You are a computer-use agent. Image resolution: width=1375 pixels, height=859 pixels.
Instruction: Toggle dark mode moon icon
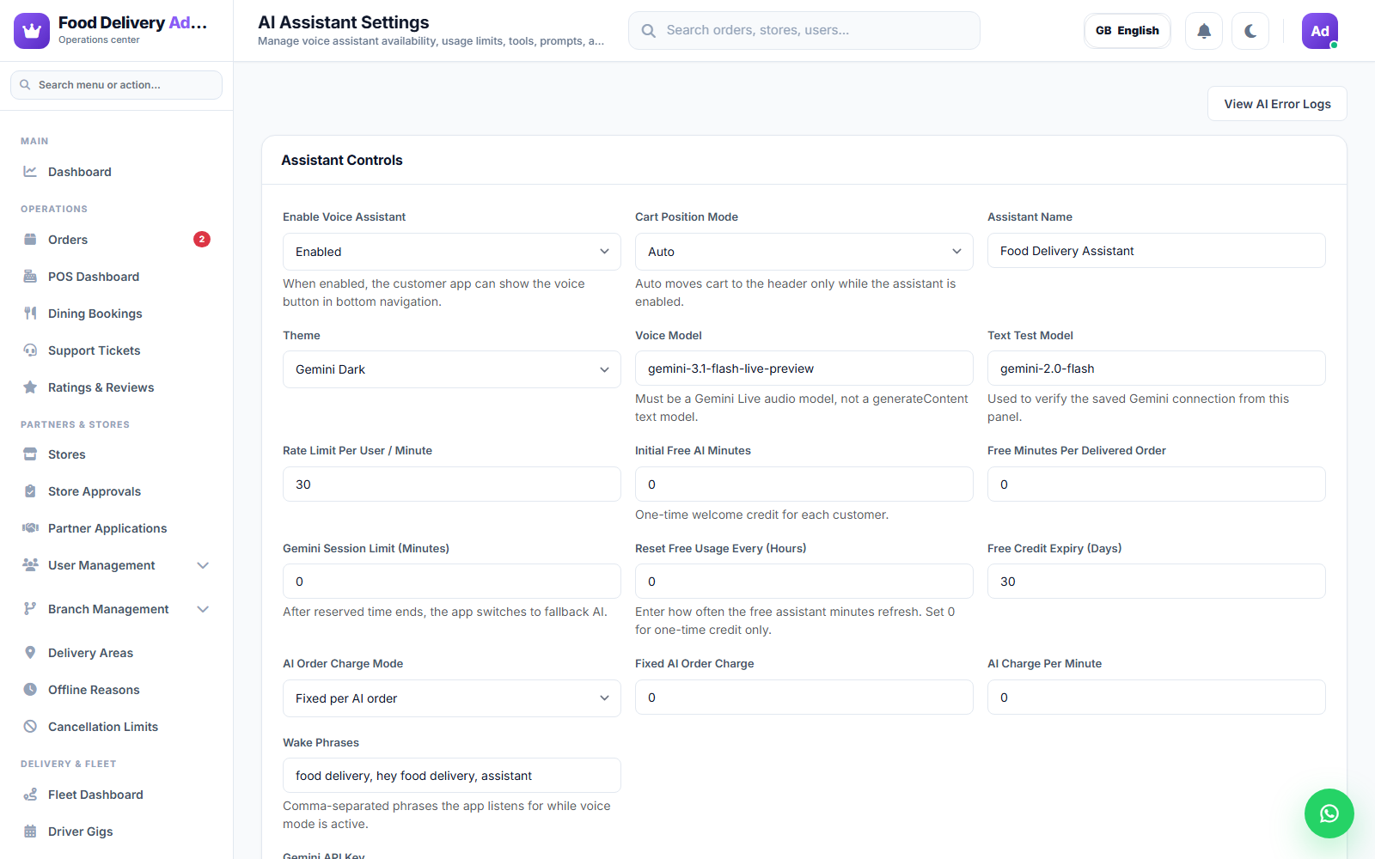click(1250, 31)
